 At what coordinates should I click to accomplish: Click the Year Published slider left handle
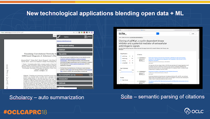coord(120,72)
